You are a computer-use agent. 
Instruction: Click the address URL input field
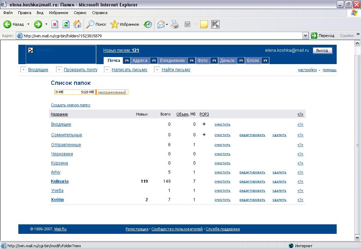pyautogui.click(x=162, y=36)
